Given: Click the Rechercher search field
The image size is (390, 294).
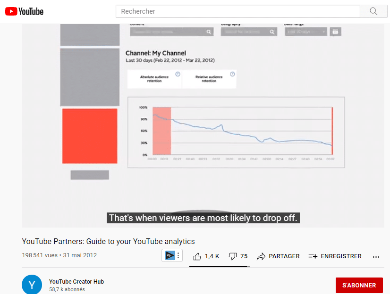Looking at the screenshot, I should pyautogui.click(x=238, y=11).
